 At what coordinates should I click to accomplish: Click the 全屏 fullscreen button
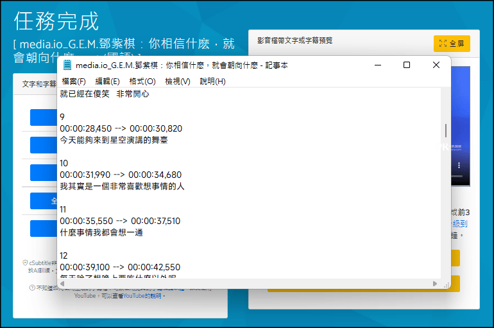452,44
